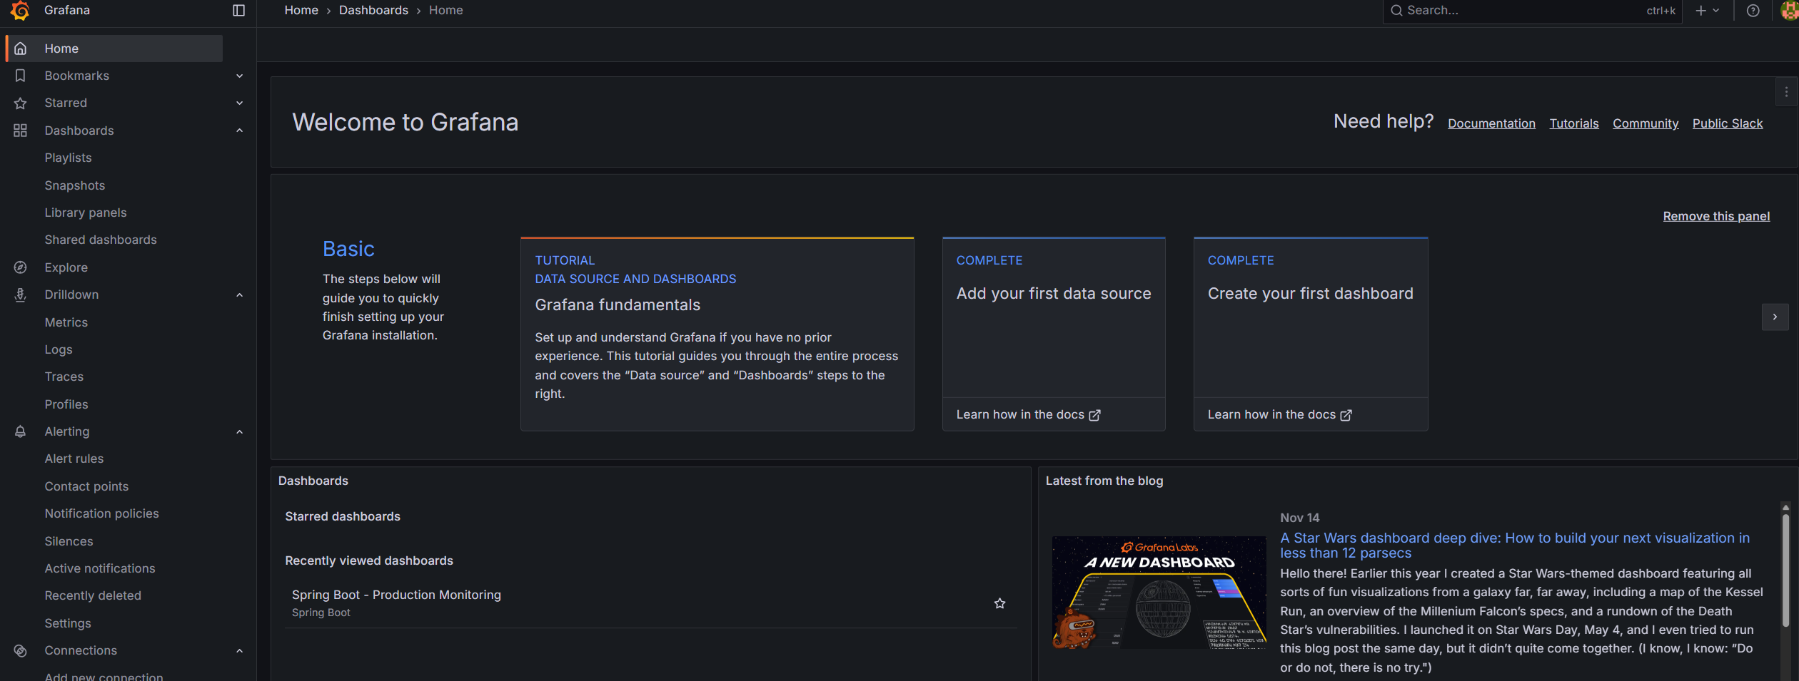
Task: Expand the Bookmarks section chevron
Action: (x=240, y=76)
